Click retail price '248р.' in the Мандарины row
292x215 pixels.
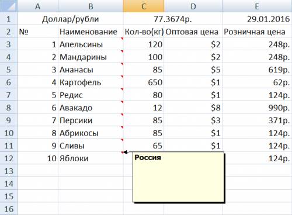click(x=257, y=57)
